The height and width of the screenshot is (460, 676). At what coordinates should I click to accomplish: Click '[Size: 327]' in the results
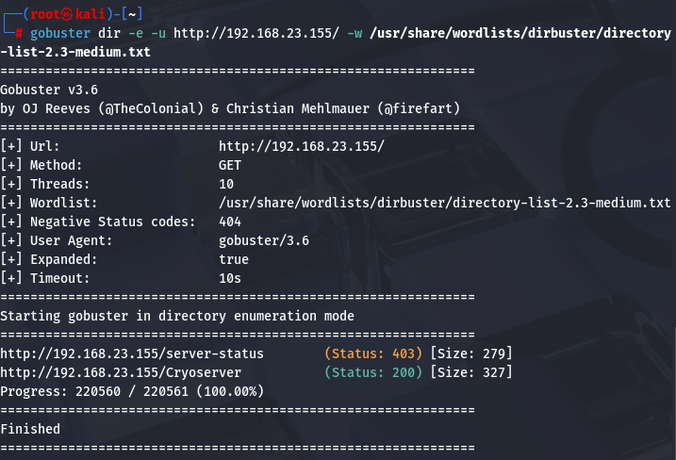tap(471, 372)
